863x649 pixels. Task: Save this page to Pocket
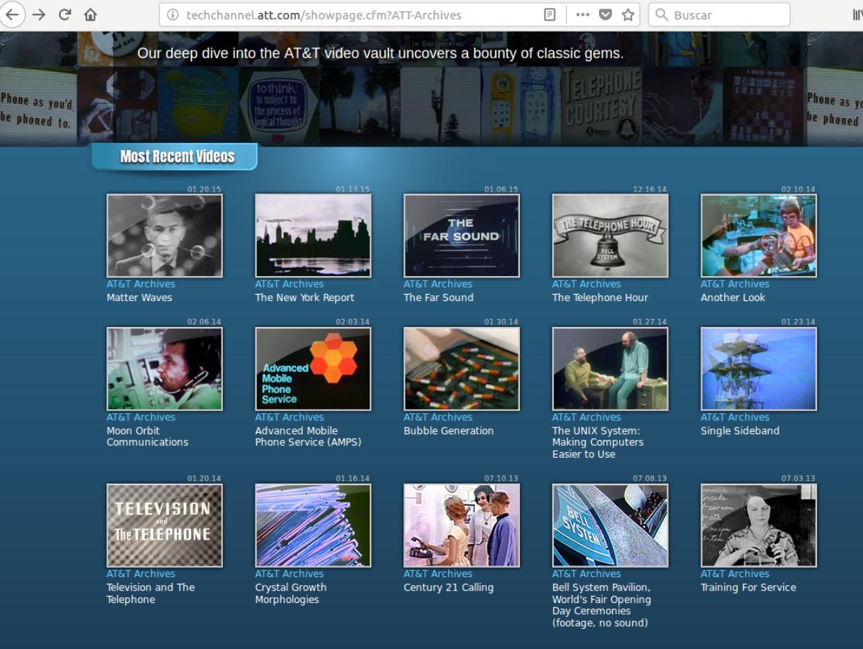(605, 14)
